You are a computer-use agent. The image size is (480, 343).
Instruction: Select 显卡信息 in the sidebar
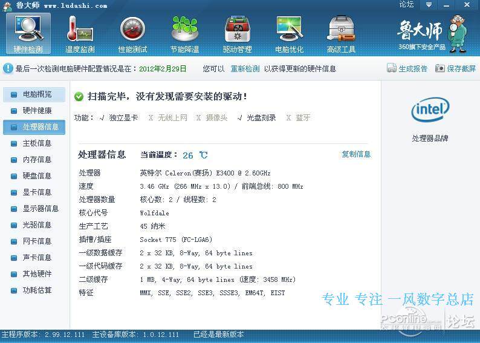pos(34,192)
